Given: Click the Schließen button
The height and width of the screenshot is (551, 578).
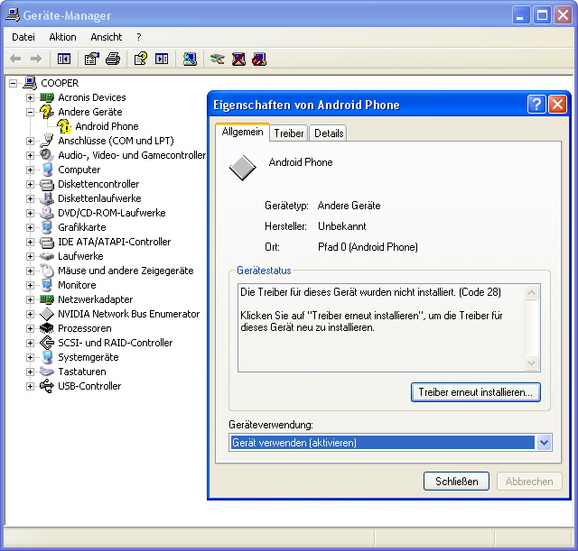Looking at the screenshot, I should coord(456,482).
